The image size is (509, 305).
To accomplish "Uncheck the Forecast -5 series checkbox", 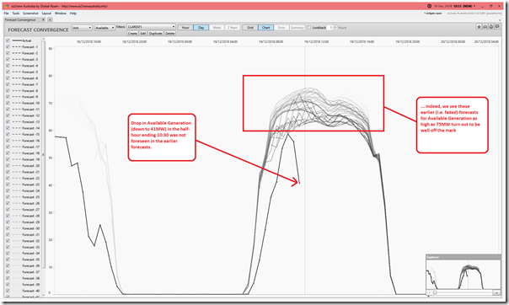I will pyautogui.click(x=8, y=72).
